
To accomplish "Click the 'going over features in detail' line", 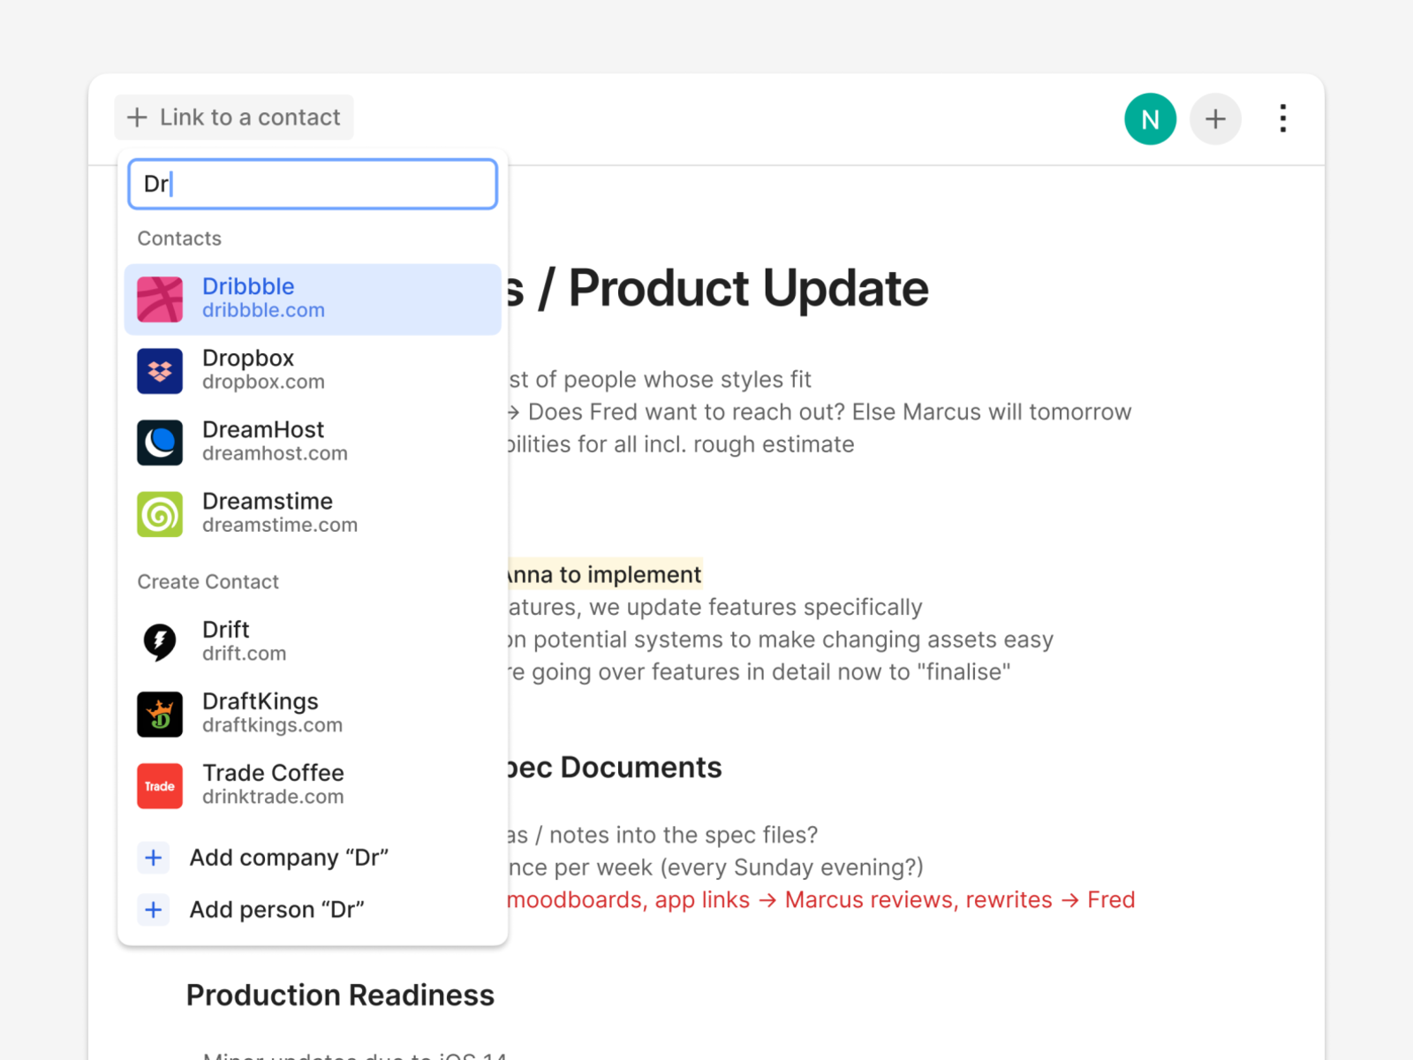I will [x=759, y=672].
